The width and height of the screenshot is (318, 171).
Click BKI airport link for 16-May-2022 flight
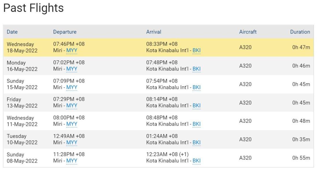(x=197, y=69)
